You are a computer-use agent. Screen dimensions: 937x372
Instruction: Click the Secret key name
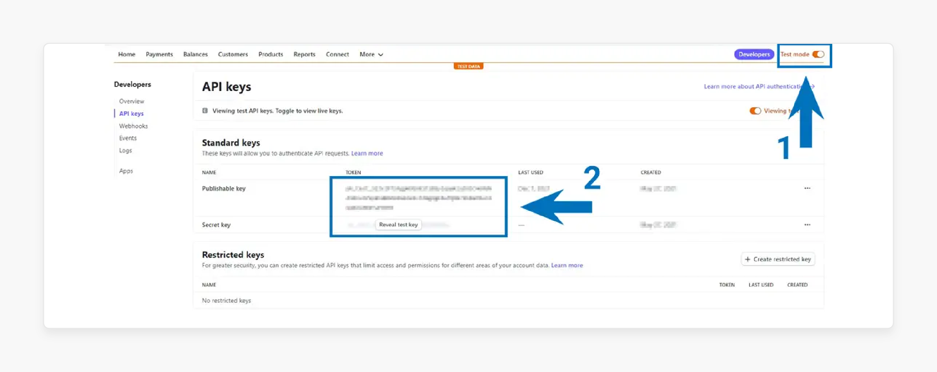tap(216, 225)
